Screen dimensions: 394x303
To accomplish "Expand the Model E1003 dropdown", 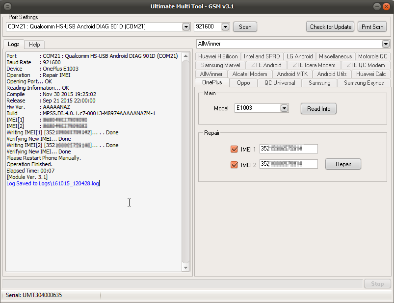I will point(284,108).
